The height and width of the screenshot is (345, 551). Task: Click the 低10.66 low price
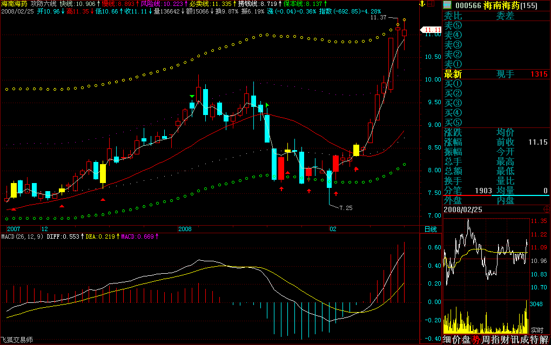107,11
